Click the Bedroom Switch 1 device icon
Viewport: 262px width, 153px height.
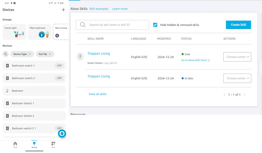[7, 103]
